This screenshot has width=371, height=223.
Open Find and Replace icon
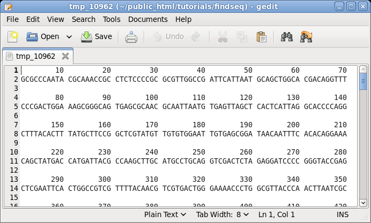click(x=307, y=37)
